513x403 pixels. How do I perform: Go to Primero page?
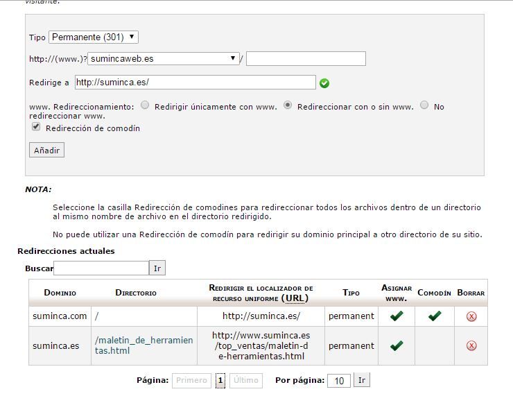click(x=191, y=380)
